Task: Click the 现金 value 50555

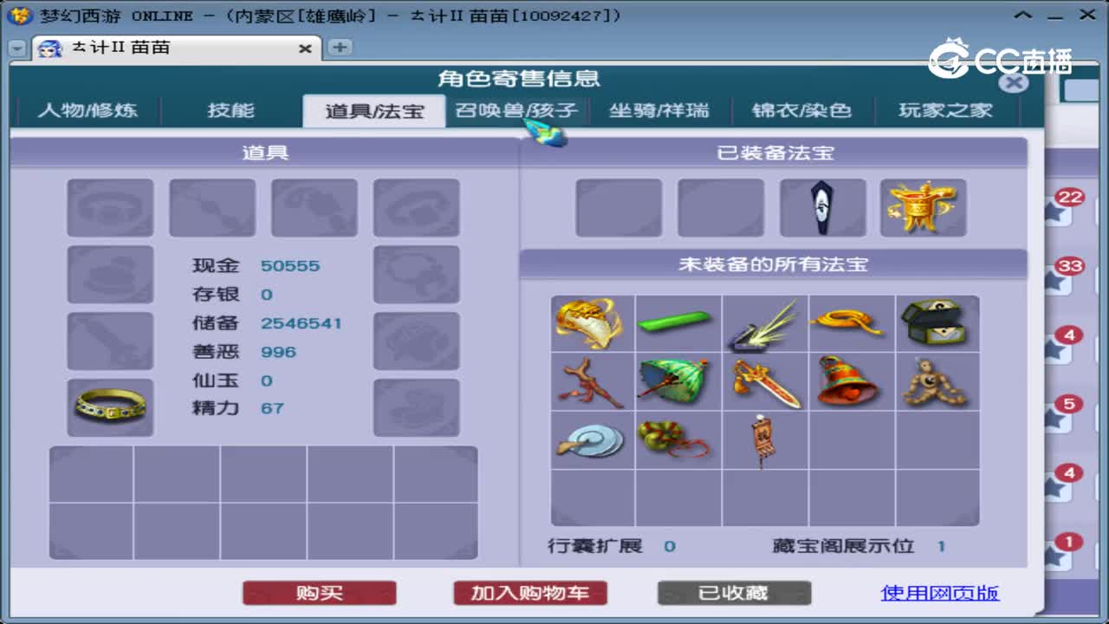Action: [290, 266]
